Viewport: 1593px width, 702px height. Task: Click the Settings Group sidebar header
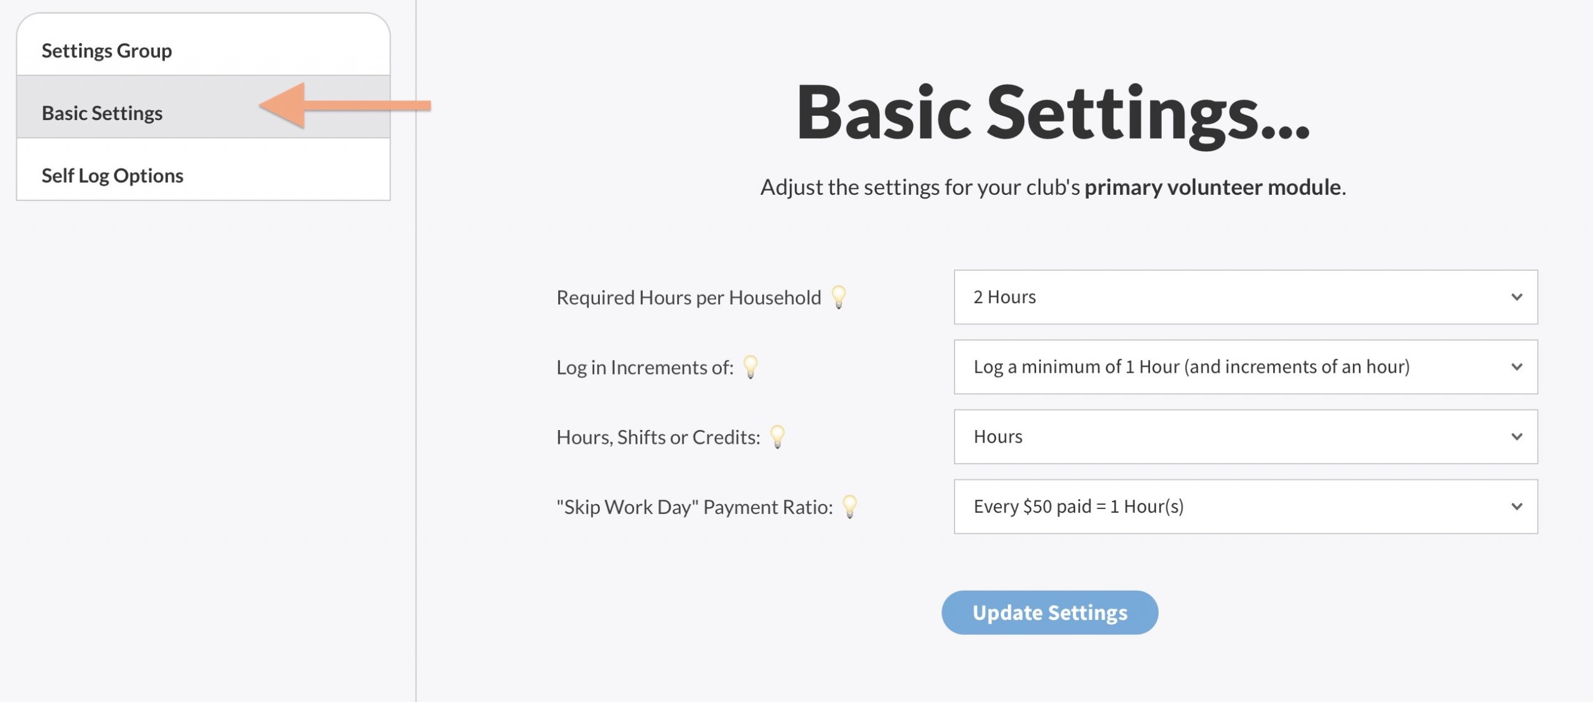(107, 50)
